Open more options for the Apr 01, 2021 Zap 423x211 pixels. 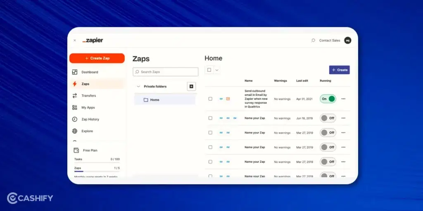coord(343,99)
